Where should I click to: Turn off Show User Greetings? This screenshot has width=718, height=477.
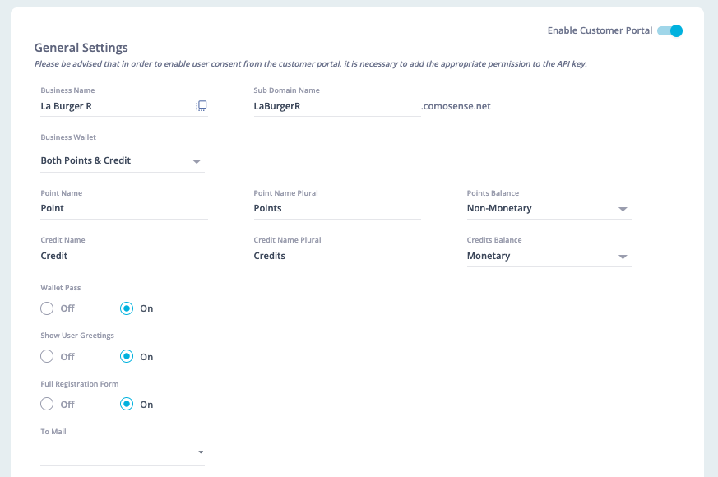point(47,356)
